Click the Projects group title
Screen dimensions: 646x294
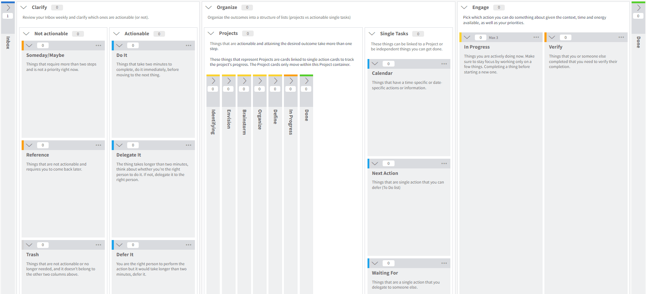[x=228, y=33]
